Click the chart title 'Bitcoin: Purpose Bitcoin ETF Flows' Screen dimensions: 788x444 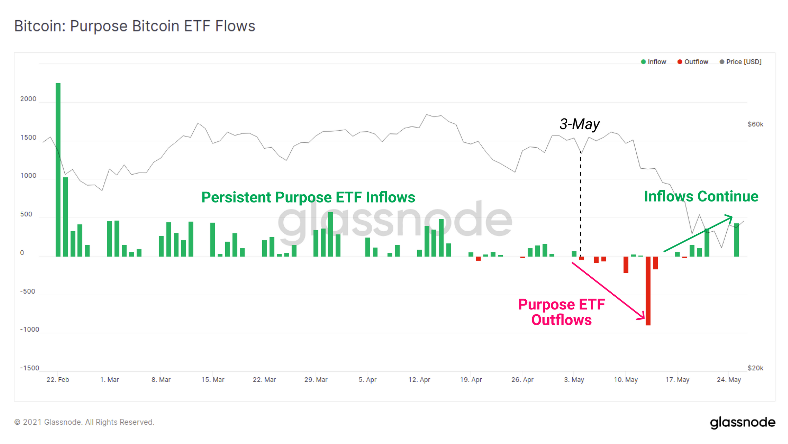[x=135, y=26]
